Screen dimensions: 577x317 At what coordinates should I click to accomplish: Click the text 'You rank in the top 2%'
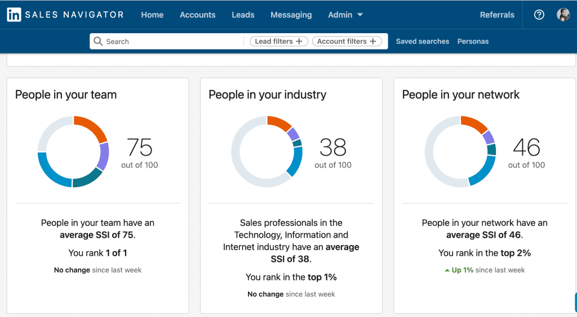pyautogui.click(x=485, y=253)
